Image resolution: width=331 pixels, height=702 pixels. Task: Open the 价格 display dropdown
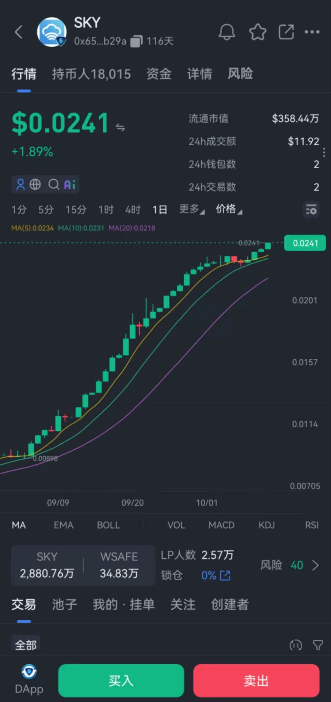(229, 210)
